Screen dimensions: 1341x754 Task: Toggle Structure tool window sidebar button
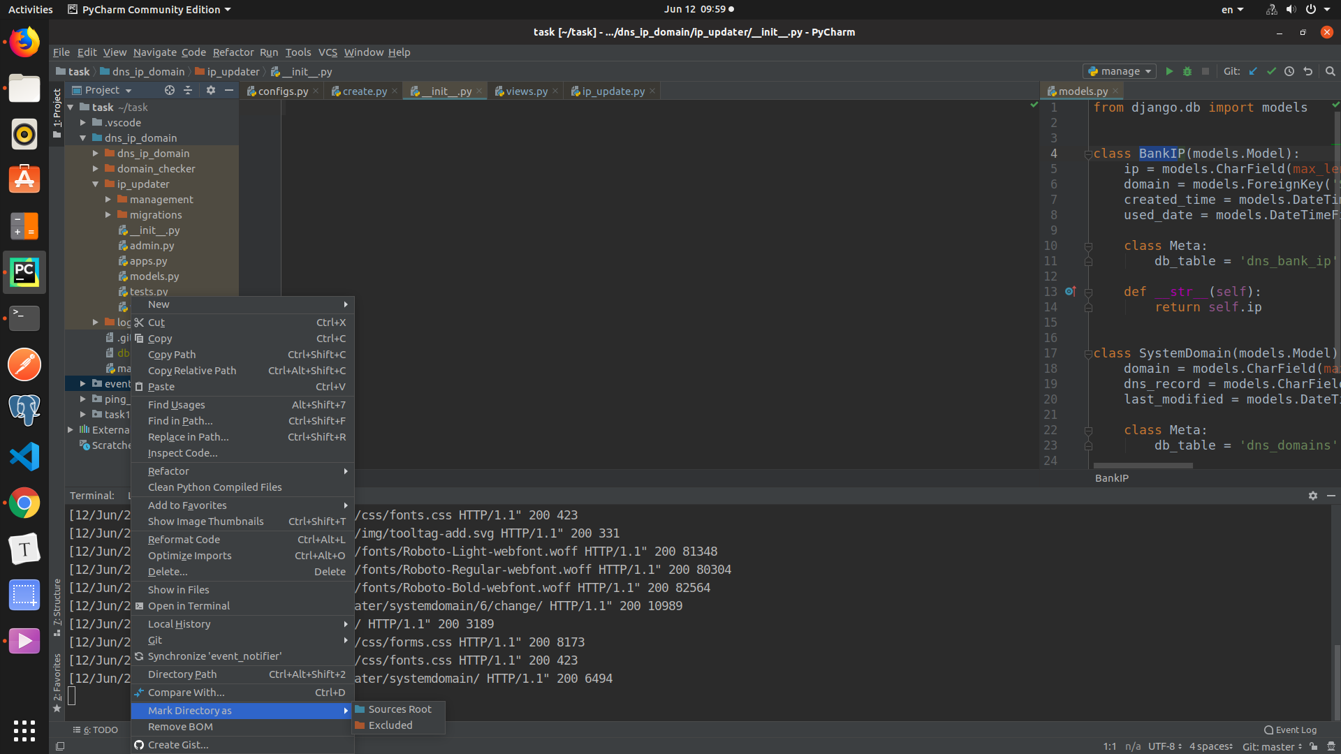[x=57, y=607]
